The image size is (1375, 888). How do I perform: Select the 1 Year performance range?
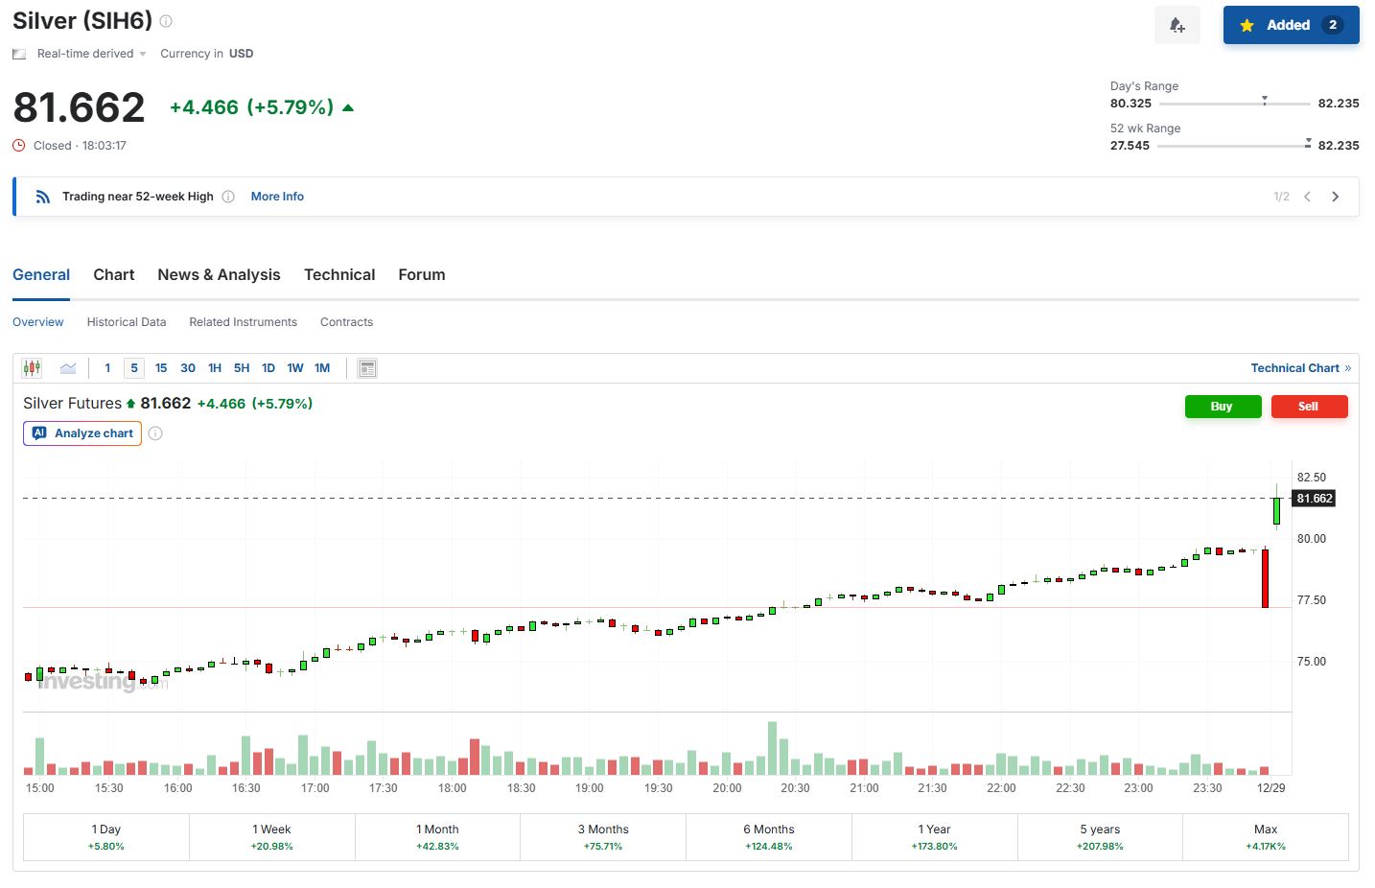935,837
